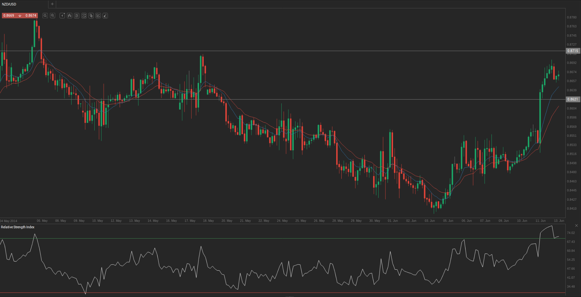The height and width of the screenshot is (297, 581).
Task: Click the 01. Jun date label
Action: pos(393,221)
